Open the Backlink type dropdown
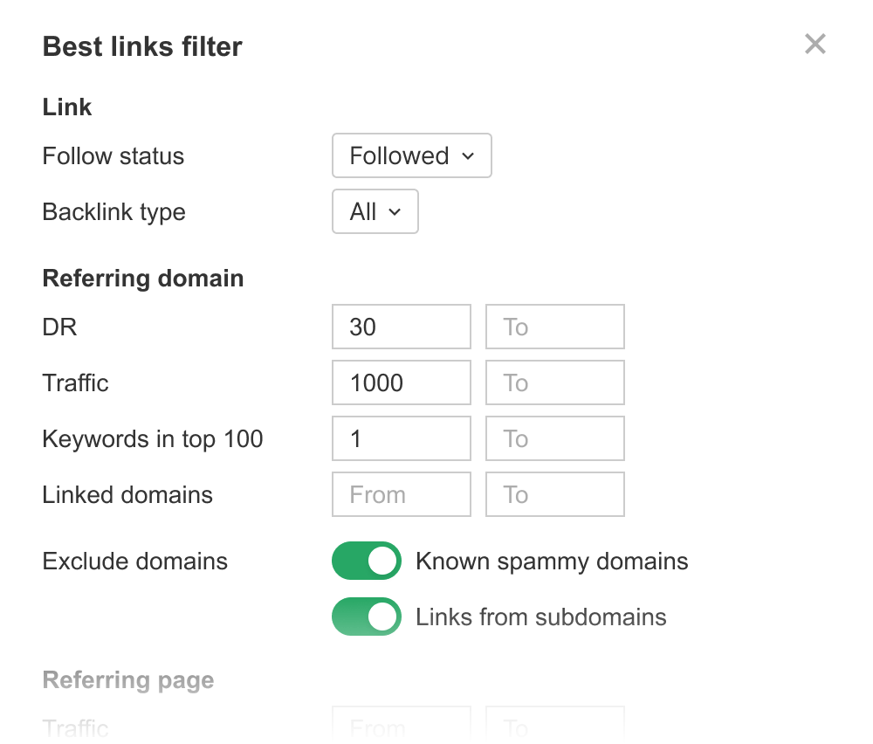The width and height of the screenshot is (873, 744). [375, 212]
